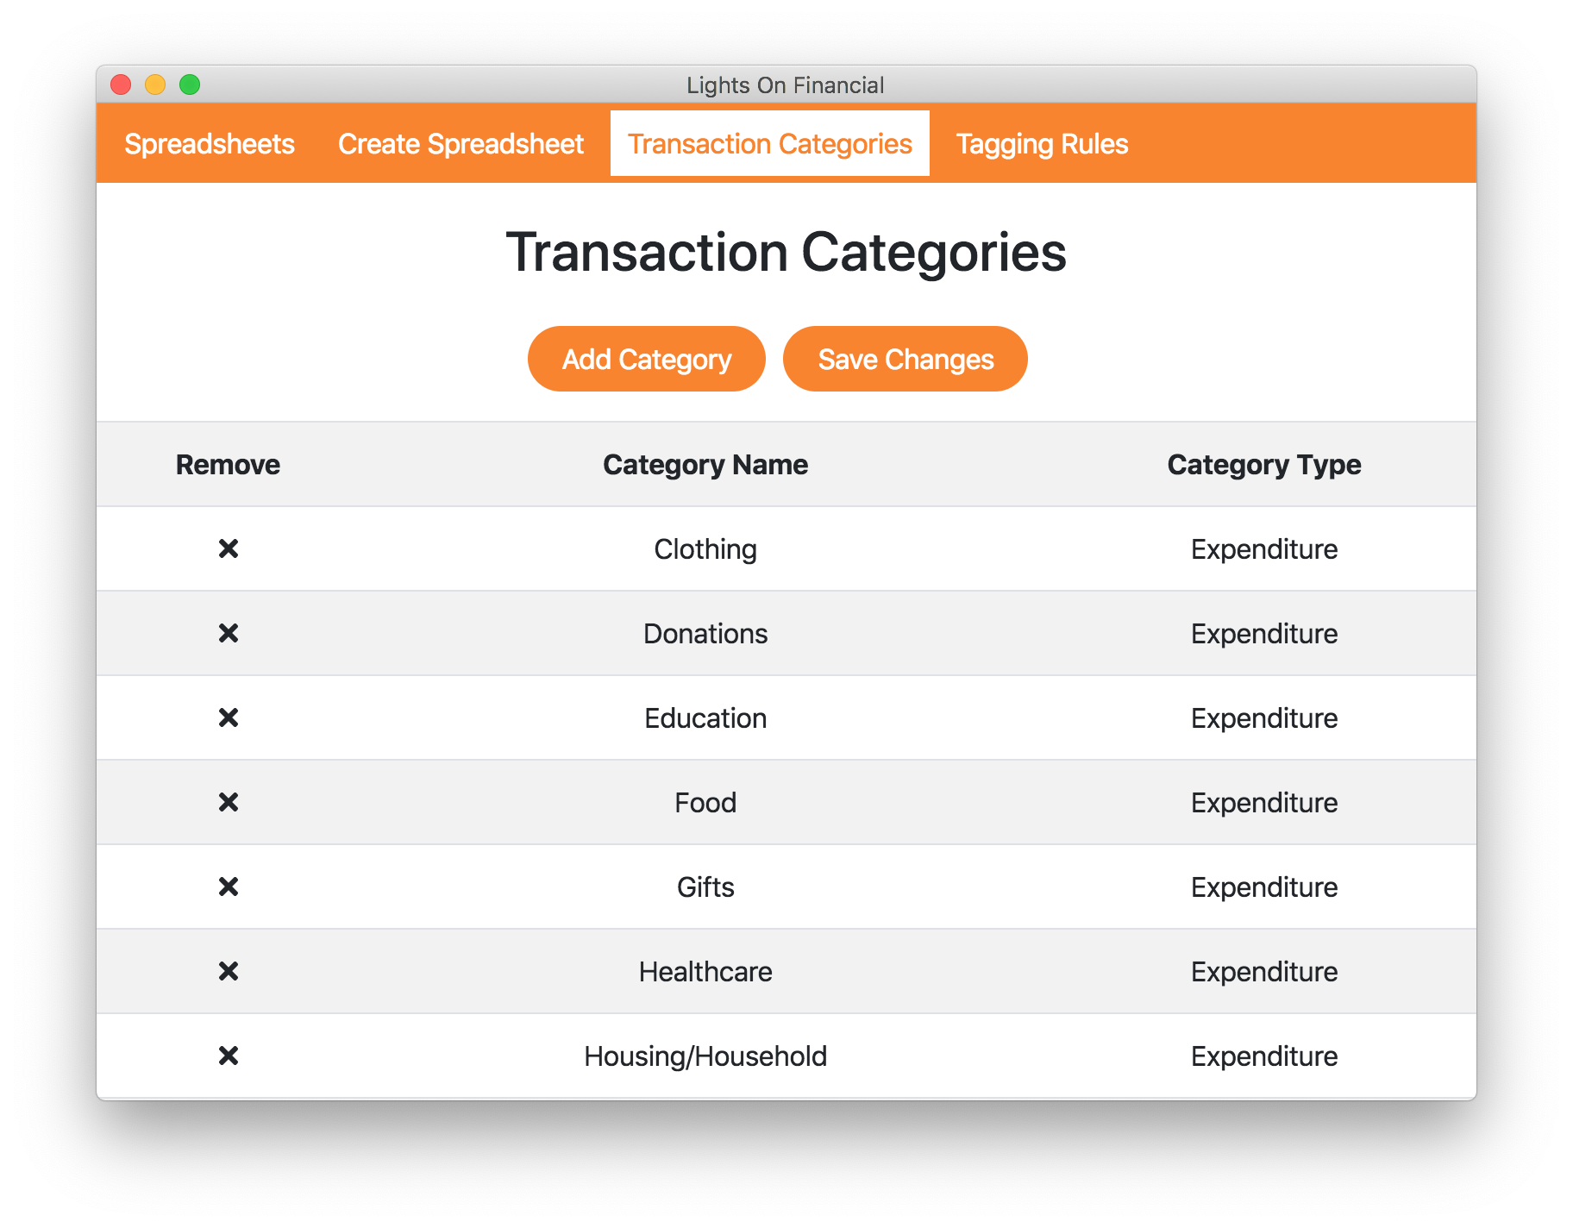The image size is (1573, 1228).
Task: Open the category type for Donations
Action: point(1263,633)
